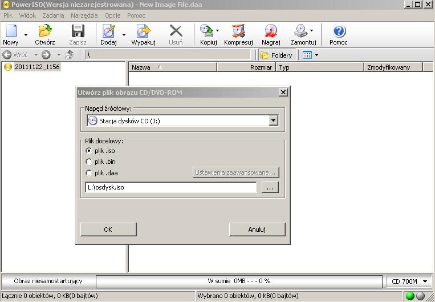Select the plik .bin radio button
Image resolution: width=435 pixels, height=302 pixels.
[89, 162]
